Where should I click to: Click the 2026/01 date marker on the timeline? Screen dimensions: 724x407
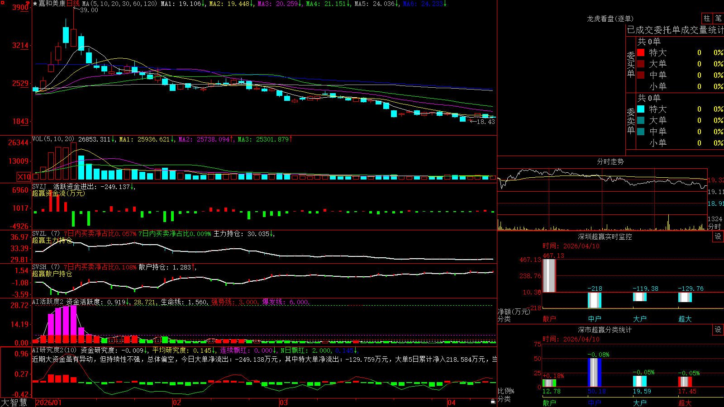pyautogui.click(x=48, y=402)
